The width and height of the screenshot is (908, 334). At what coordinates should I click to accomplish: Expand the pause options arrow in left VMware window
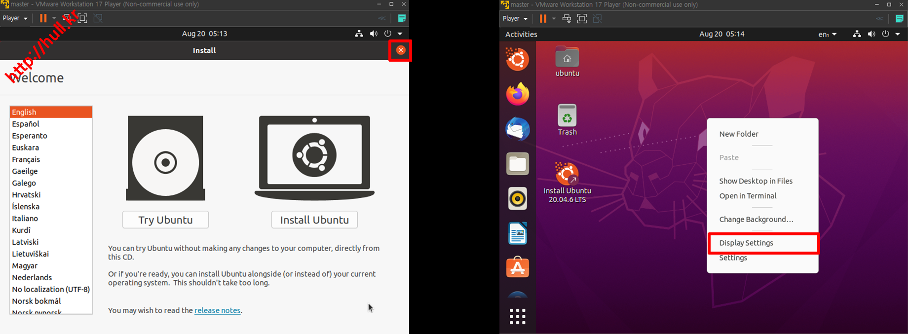coord(54,18)
